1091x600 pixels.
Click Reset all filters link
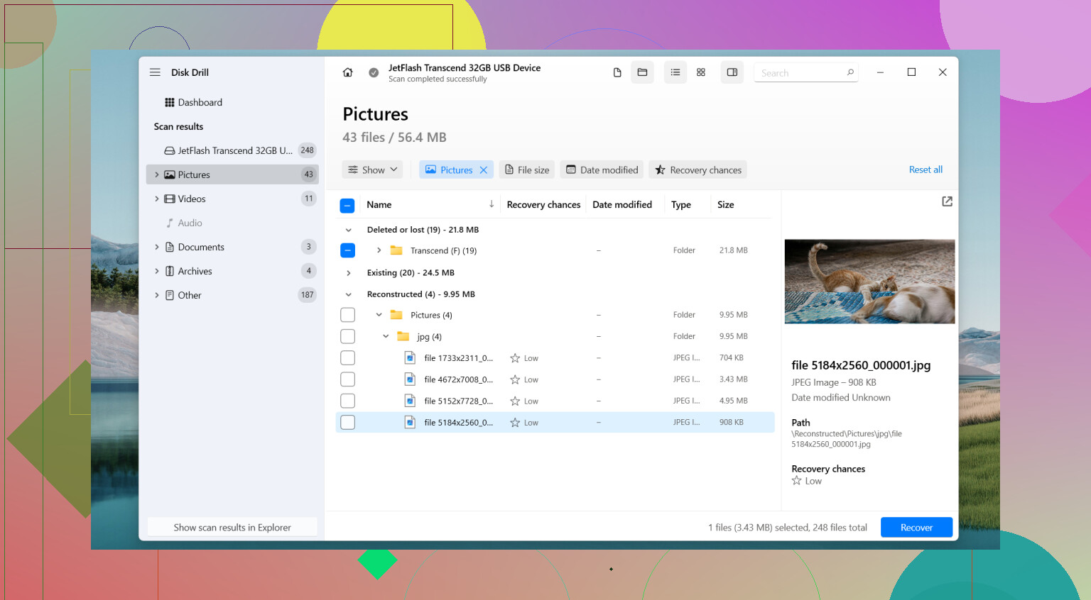click(x=926, y=170)
